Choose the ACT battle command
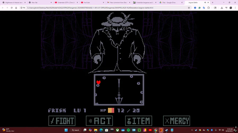The height and width of the screenshot is (133, 238). [99, 121]
